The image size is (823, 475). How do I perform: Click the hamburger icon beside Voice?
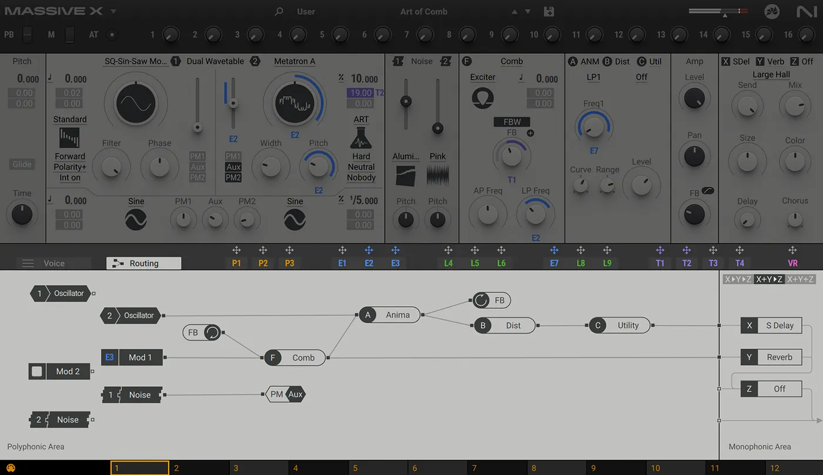click(x=28, y=264)
